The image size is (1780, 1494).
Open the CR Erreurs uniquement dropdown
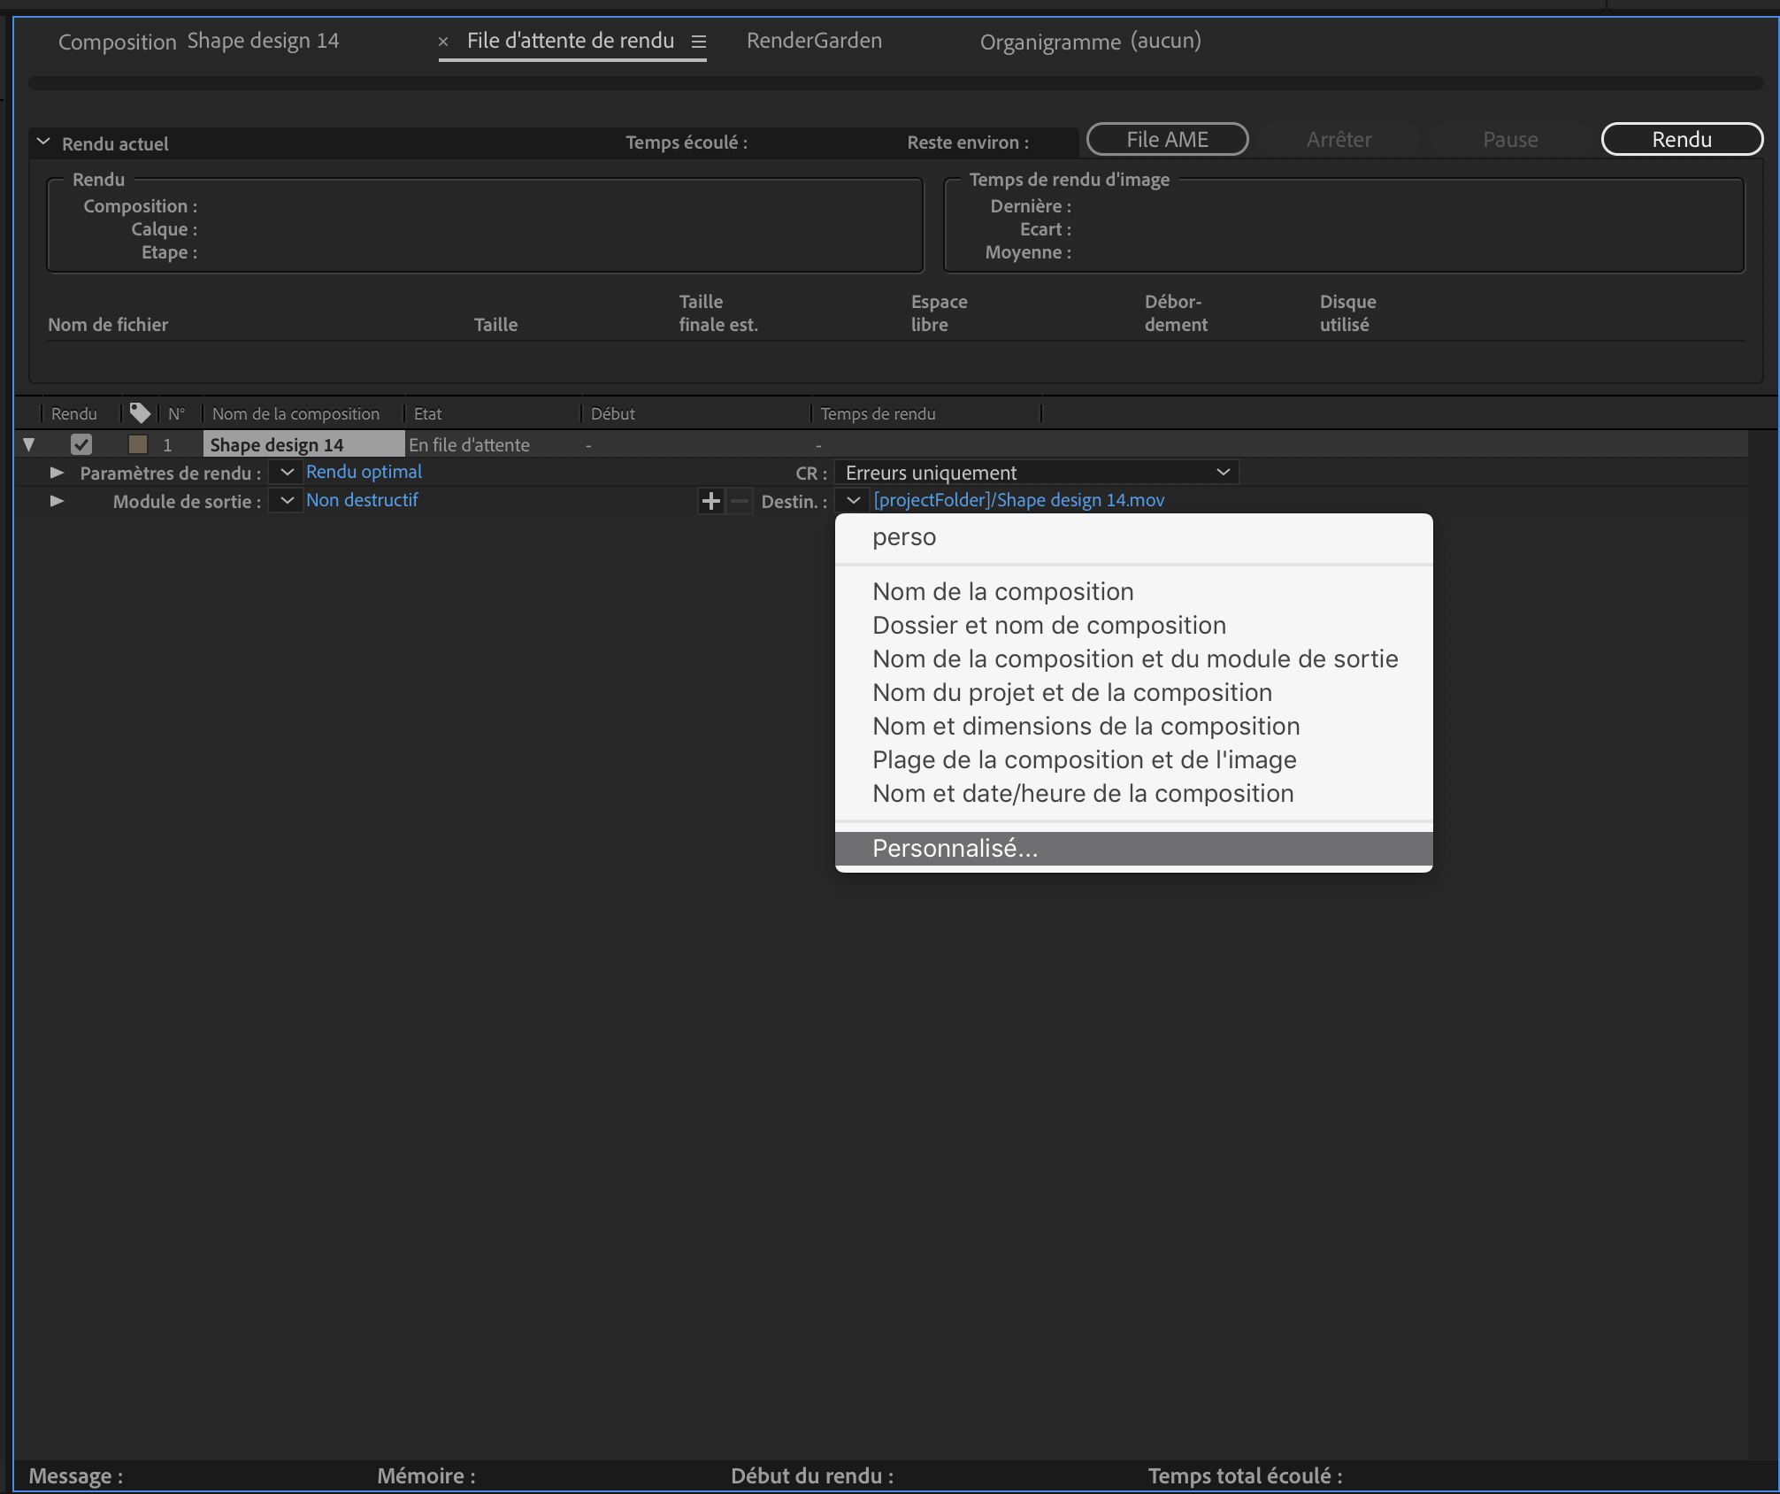pyautogui.click(x=1037, y=473)
